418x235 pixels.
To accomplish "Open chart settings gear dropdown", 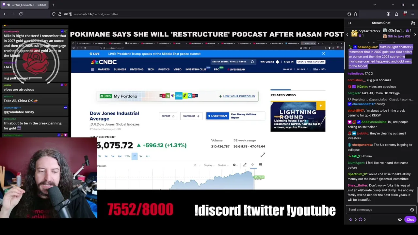I will pos(234,165).
